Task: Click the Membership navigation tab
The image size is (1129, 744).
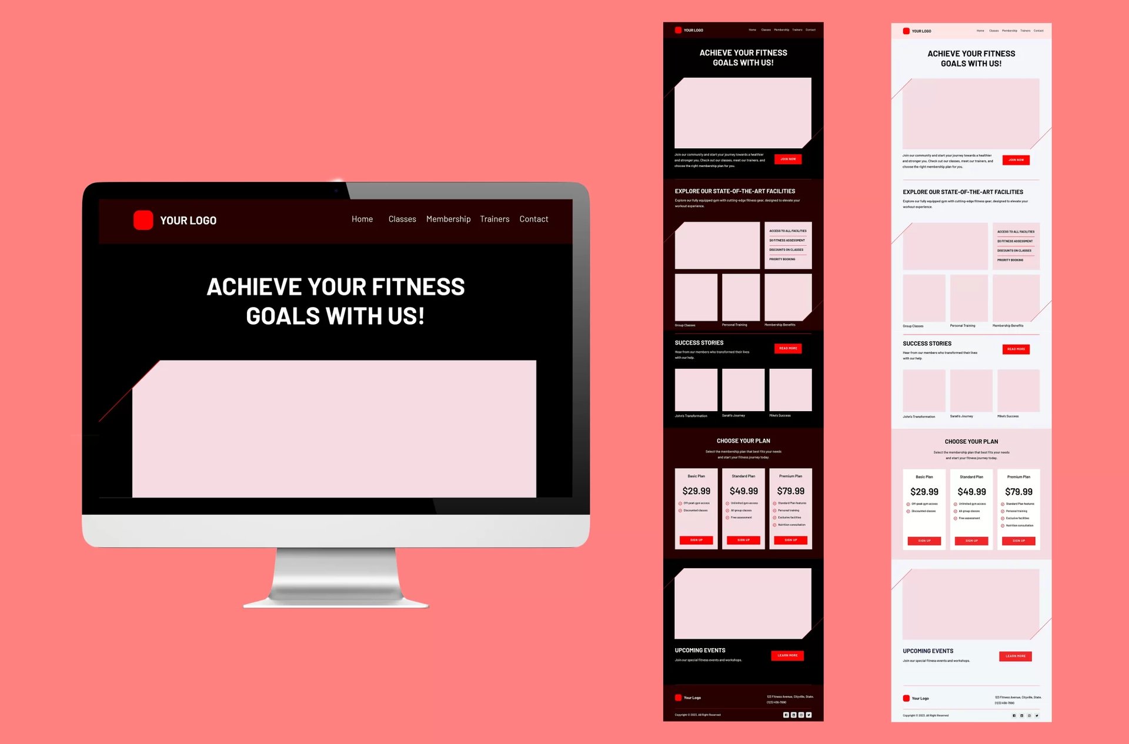Action: (x=447, y=219)
